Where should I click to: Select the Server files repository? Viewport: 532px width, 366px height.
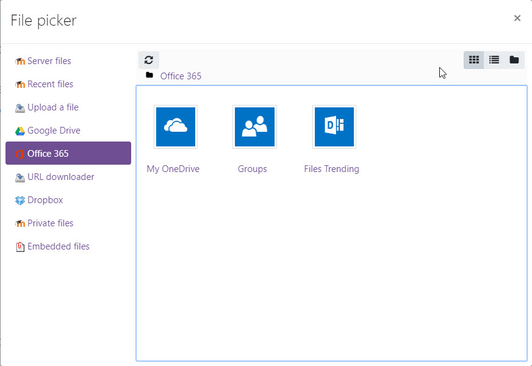click(x=49, y=61)
